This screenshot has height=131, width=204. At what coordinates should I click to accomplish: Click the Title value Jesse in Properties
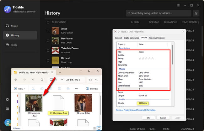141,52
